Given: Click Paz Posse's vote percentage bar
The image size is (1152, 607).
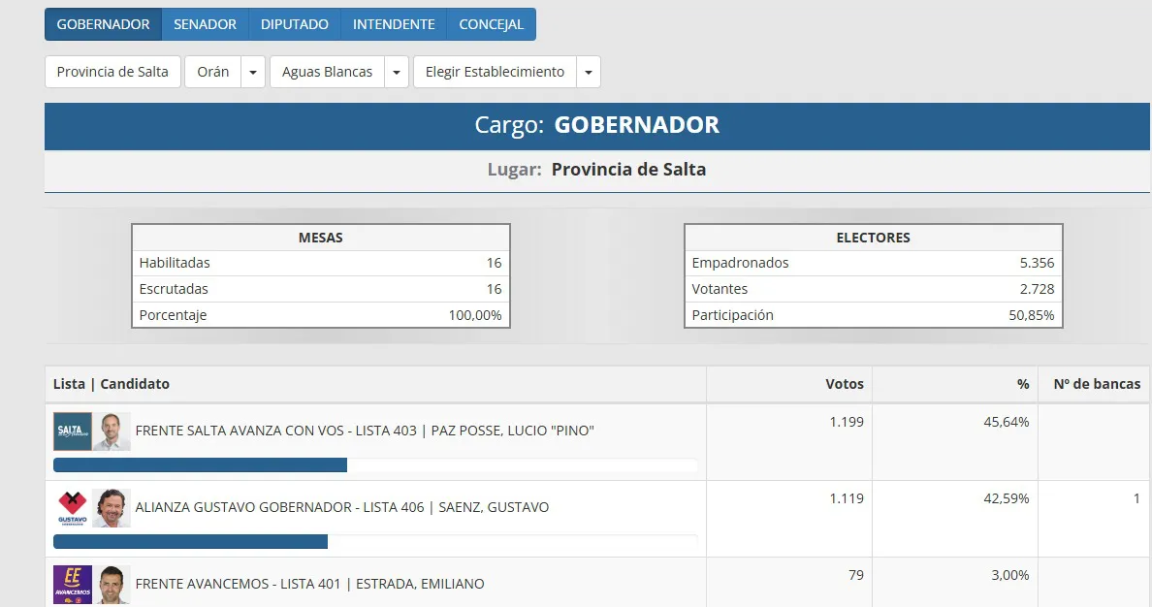Looking at the screenshot, I should point(199,465).
